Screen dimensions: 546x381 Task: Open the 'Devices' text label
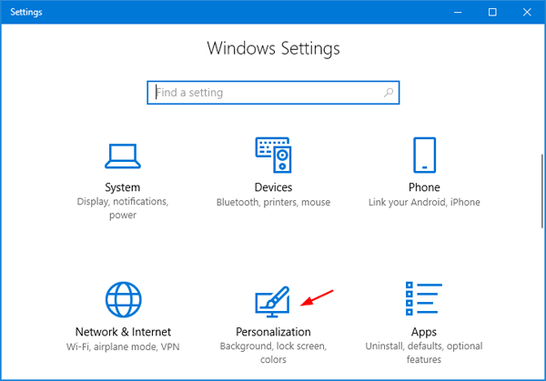[273, 187]
